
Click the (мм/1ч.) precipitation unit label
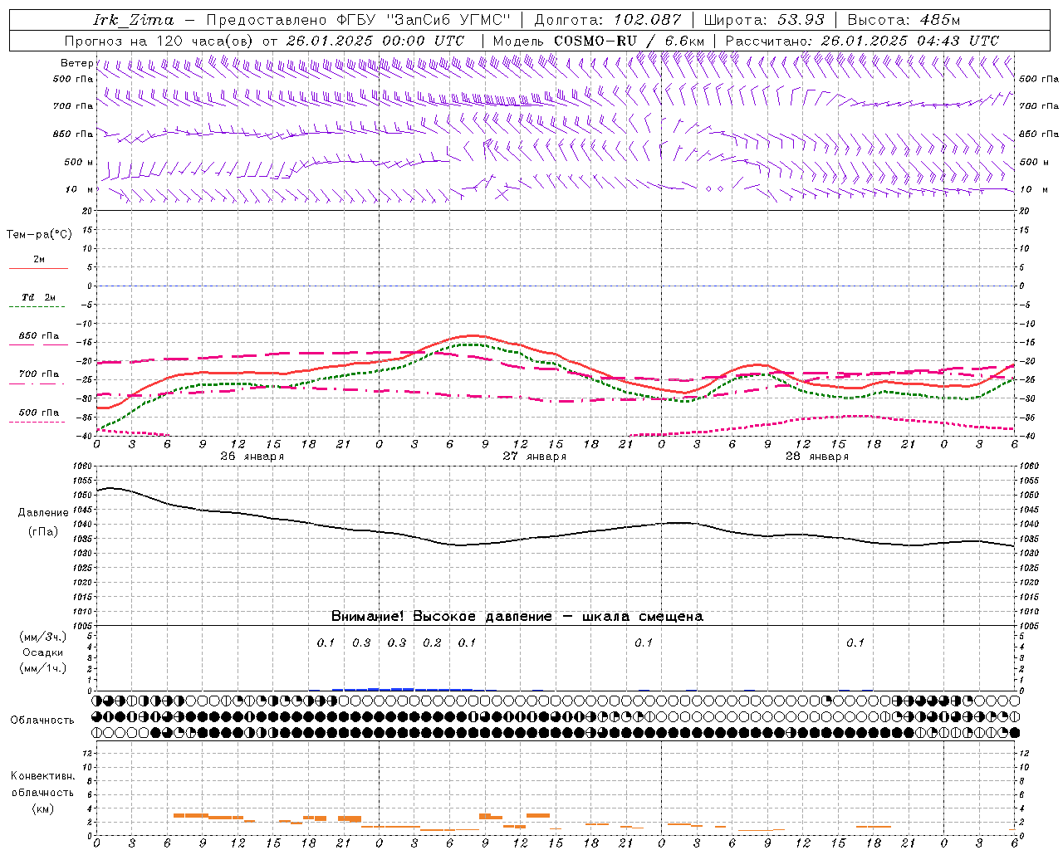click(x=42, y=668)
